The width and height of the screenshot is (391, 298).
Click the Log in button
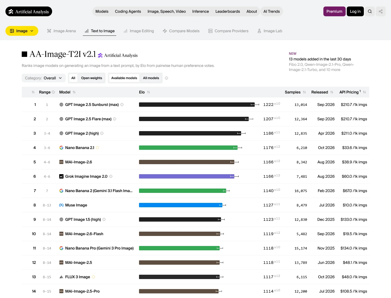point(355,11)
